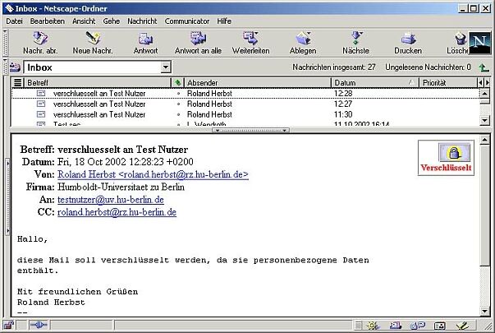
Task: Click the Antwort an alle icon
Action: 198,43
